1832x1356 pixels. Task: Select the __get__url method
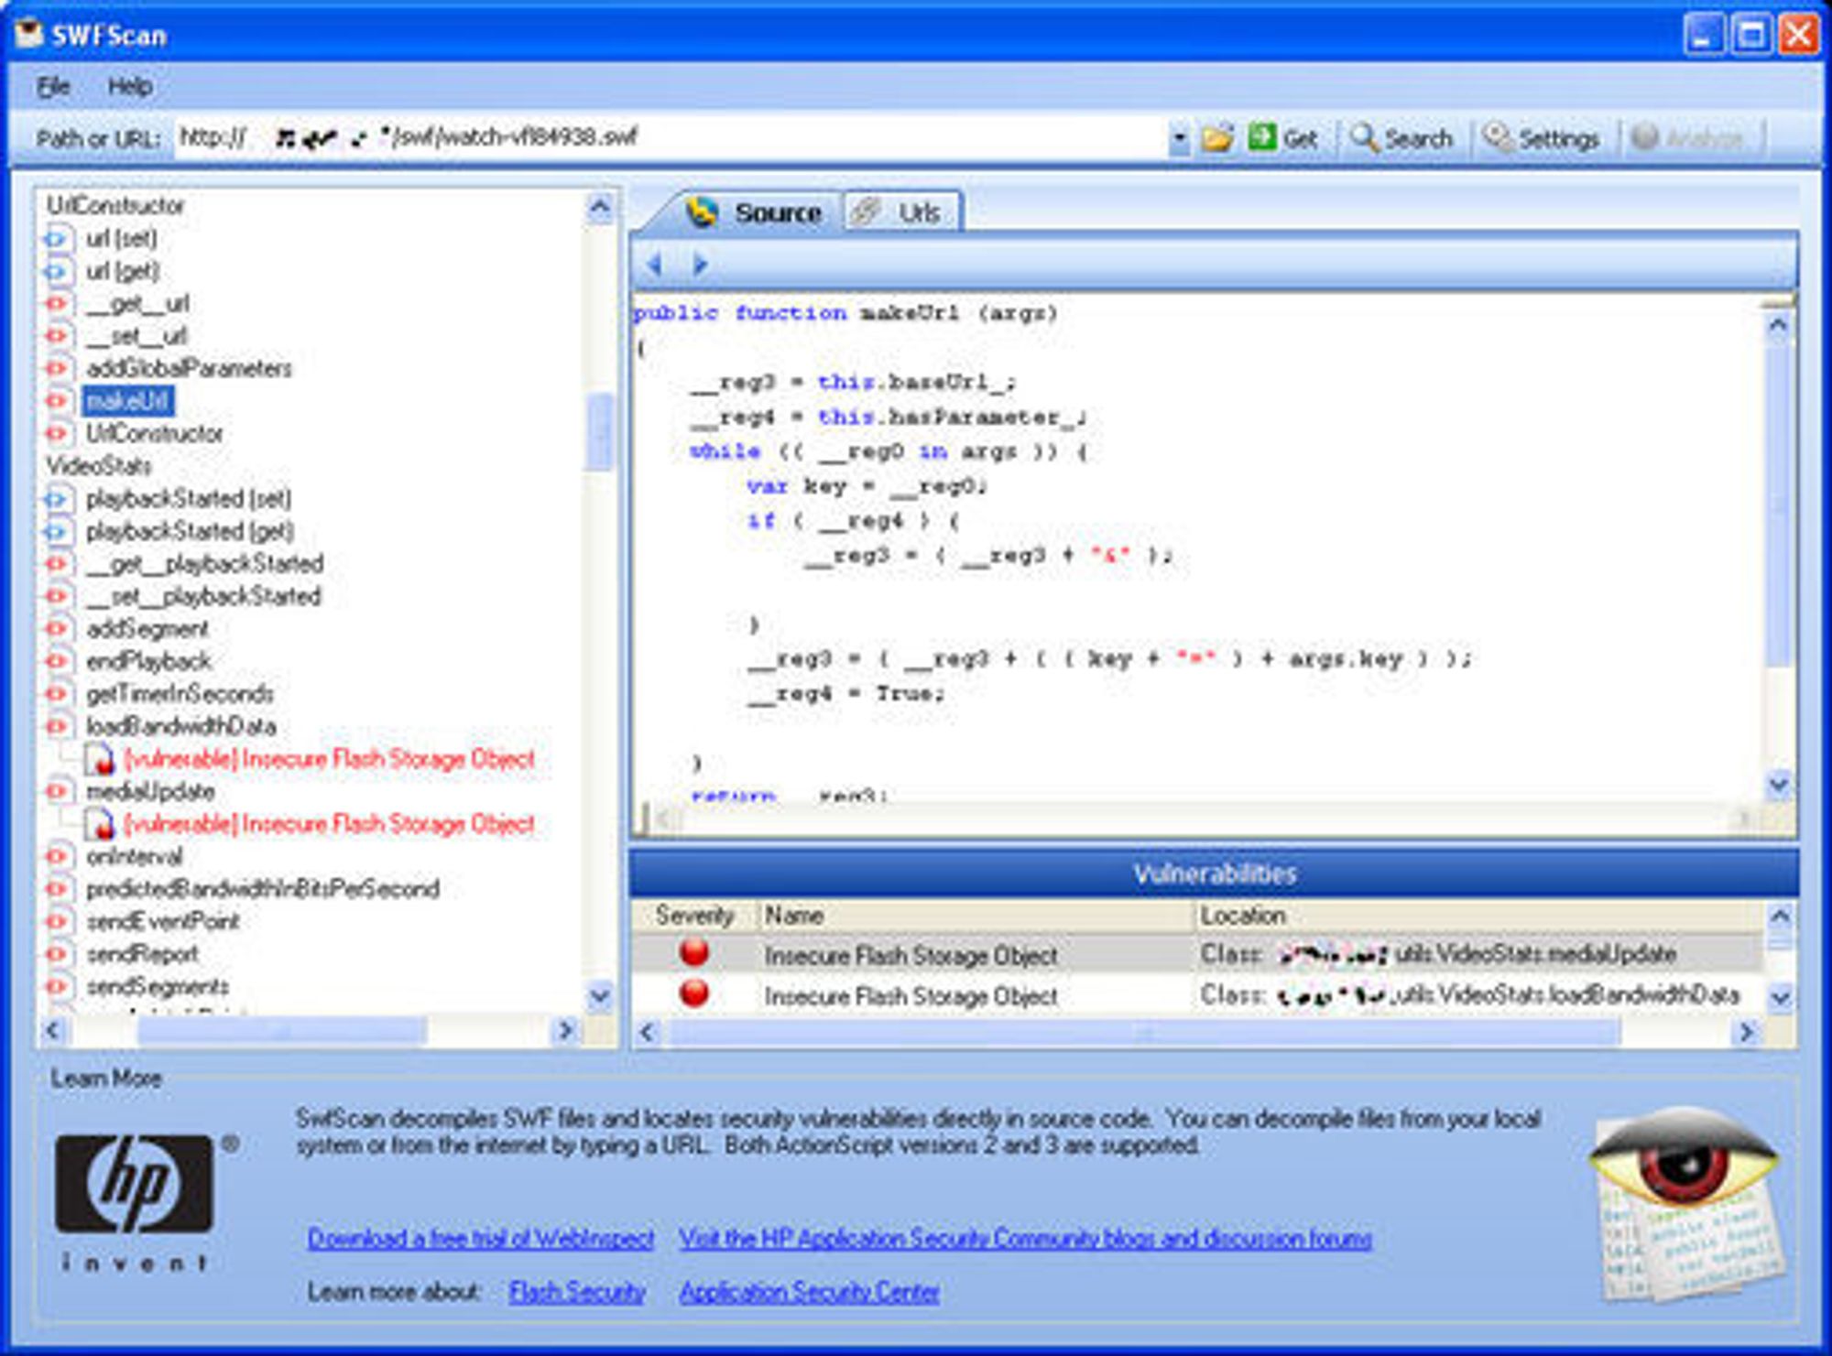pos(137,304)
